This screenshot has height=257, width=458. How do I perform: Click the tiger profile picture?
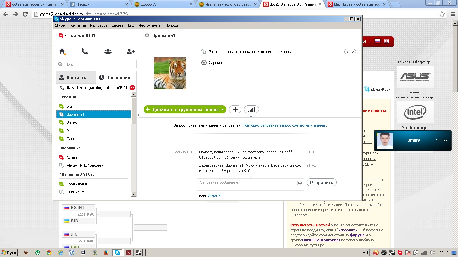pos(170,73)
